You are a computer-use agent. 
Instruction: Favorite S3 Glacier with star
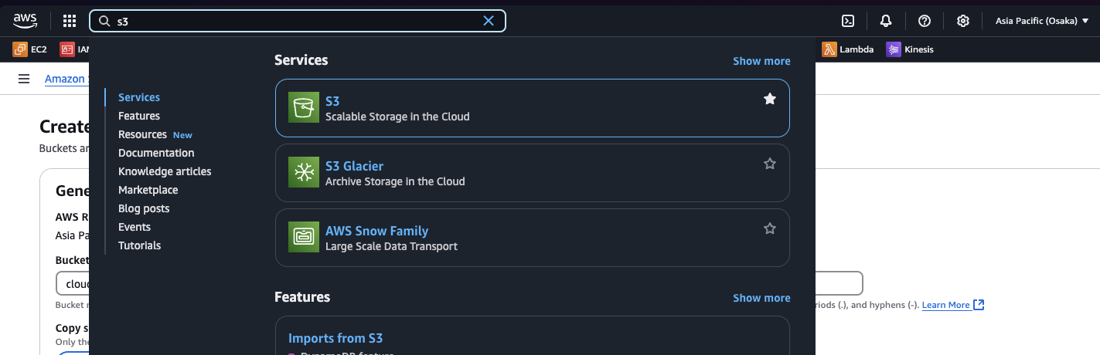click(x=769, y=164)
